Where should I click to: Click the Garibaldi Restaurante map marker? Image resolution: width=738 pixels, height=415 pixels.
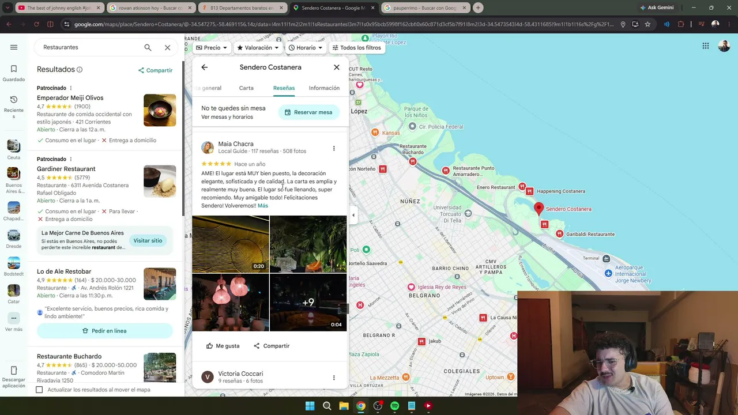click(x=559, y=234)
